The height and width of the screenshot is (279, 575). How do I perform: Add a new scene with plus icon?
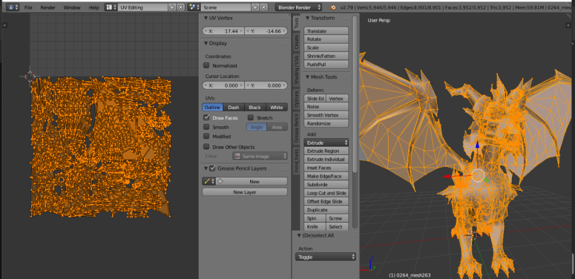[255, 7]
